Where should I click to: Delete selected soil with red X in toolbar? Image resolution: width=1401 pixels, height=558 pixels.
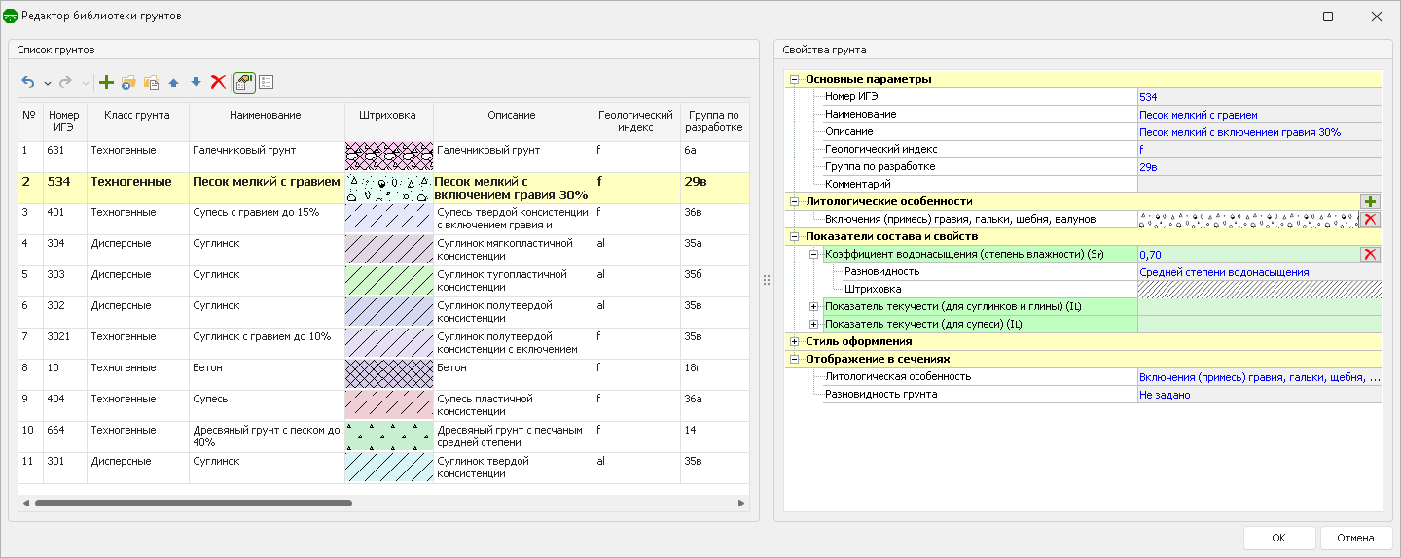tap(219, 83)
